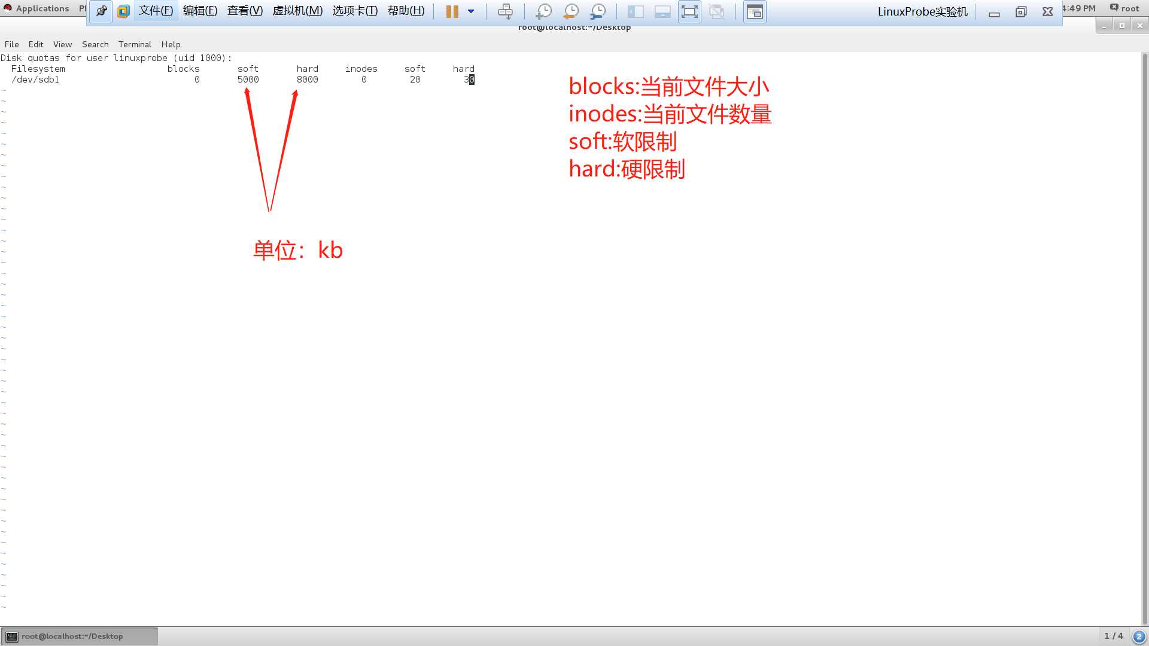Expand the toolbar dropdown arrow
This screenshot has width=1149, height=646.
(x=471, y=11)
